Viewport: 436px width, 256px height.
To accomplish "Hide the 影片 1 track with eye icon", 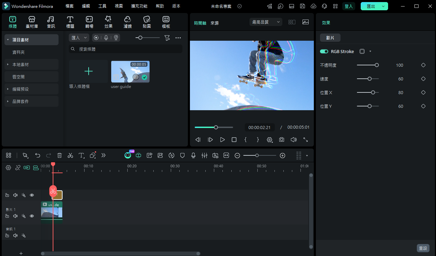I will pyautogui.click(x=32, y=216).
